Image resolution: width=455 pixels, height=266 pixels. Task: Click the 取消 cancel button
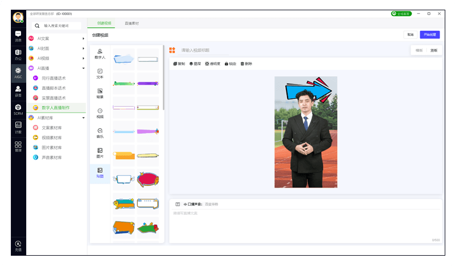click(410, 35)
